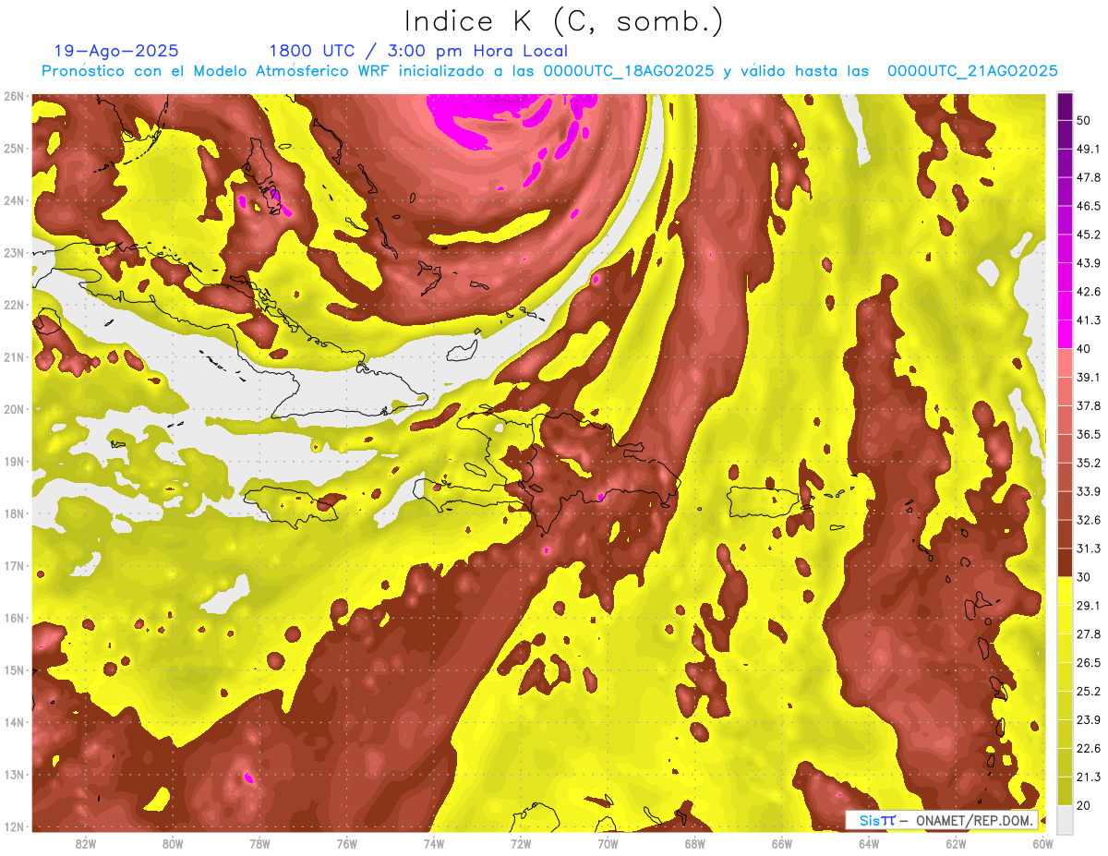
Task: Click the colorbar label '42.6'
Action: (1090, 292)
